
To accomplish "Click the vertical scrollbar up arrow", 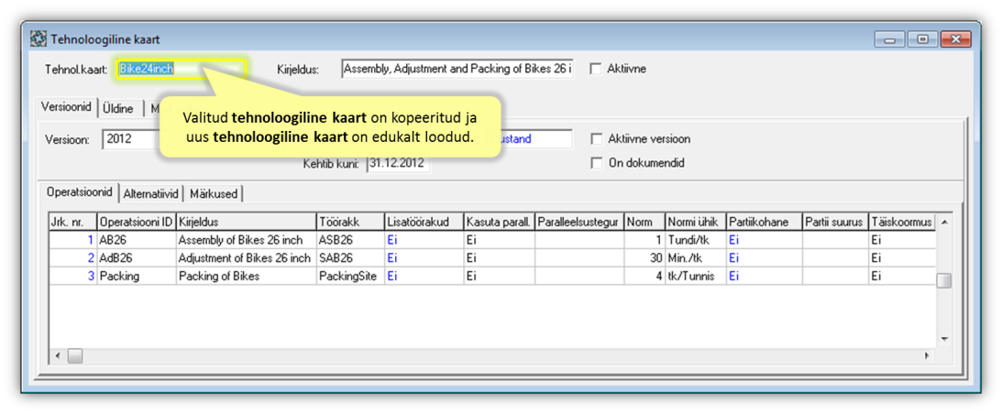I will tap(944, 222).
